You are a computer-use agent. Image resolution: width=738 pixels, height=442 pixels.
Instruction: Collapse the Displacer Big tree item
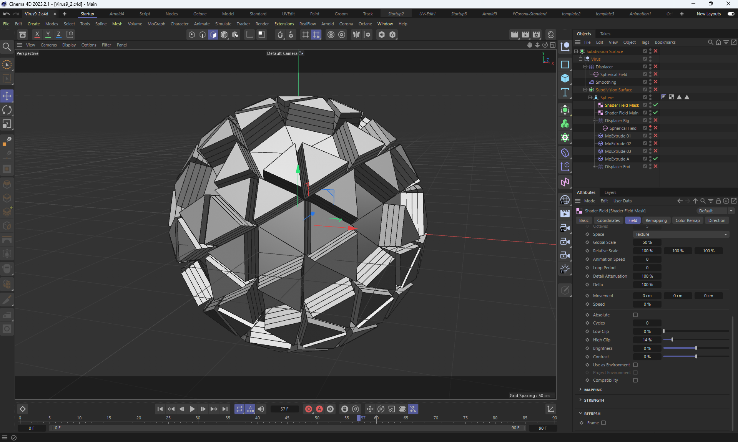[594, 121]
